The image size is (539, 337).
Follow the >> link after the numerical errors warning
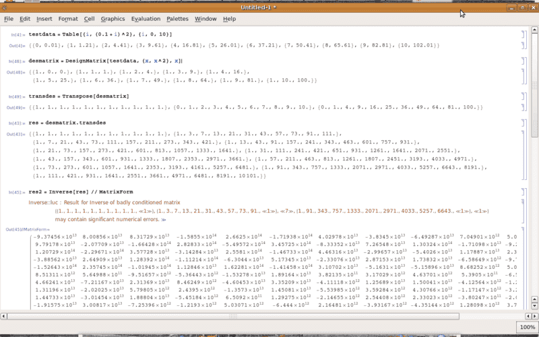(x=164, y=220)
